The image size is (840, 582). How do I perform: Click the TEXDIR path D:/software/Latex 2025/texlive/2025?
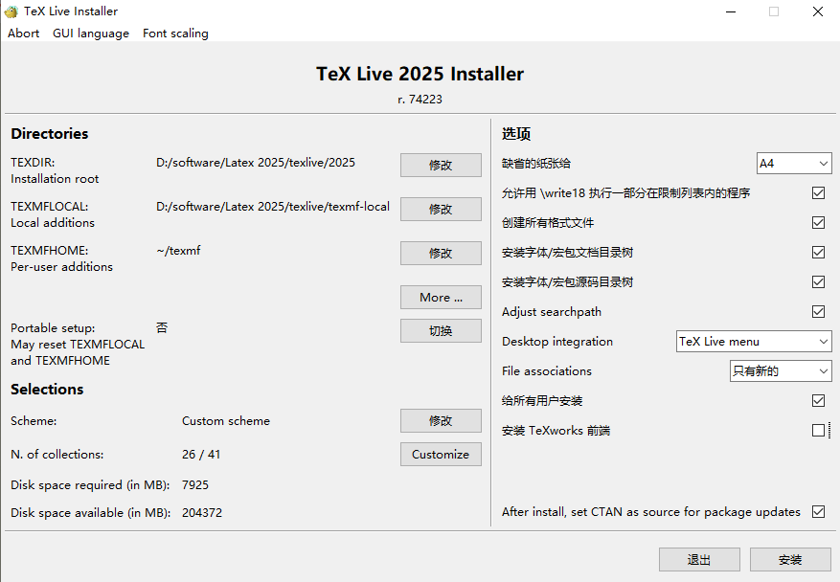(x=256, y=162)
